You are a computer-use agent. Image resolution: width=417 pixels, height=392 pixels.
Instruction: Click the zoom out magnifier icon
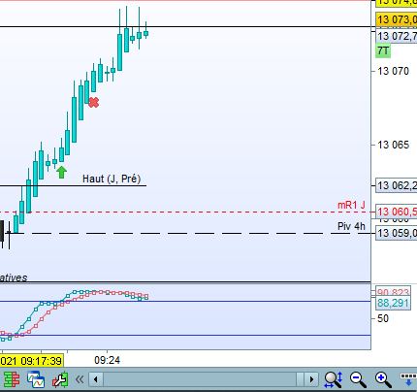[358, 379]
